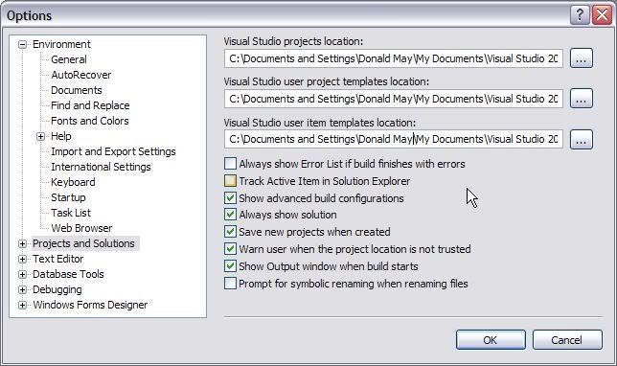Expand the Text Editor node
Screen dimensions: 617x366
click(22, 259)
